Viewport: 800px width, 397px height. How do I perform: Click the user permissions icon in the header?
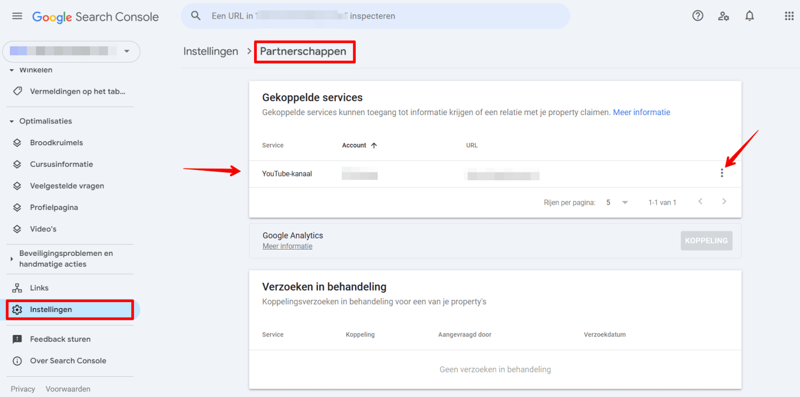pyautogui.click(x=723, y=16)
